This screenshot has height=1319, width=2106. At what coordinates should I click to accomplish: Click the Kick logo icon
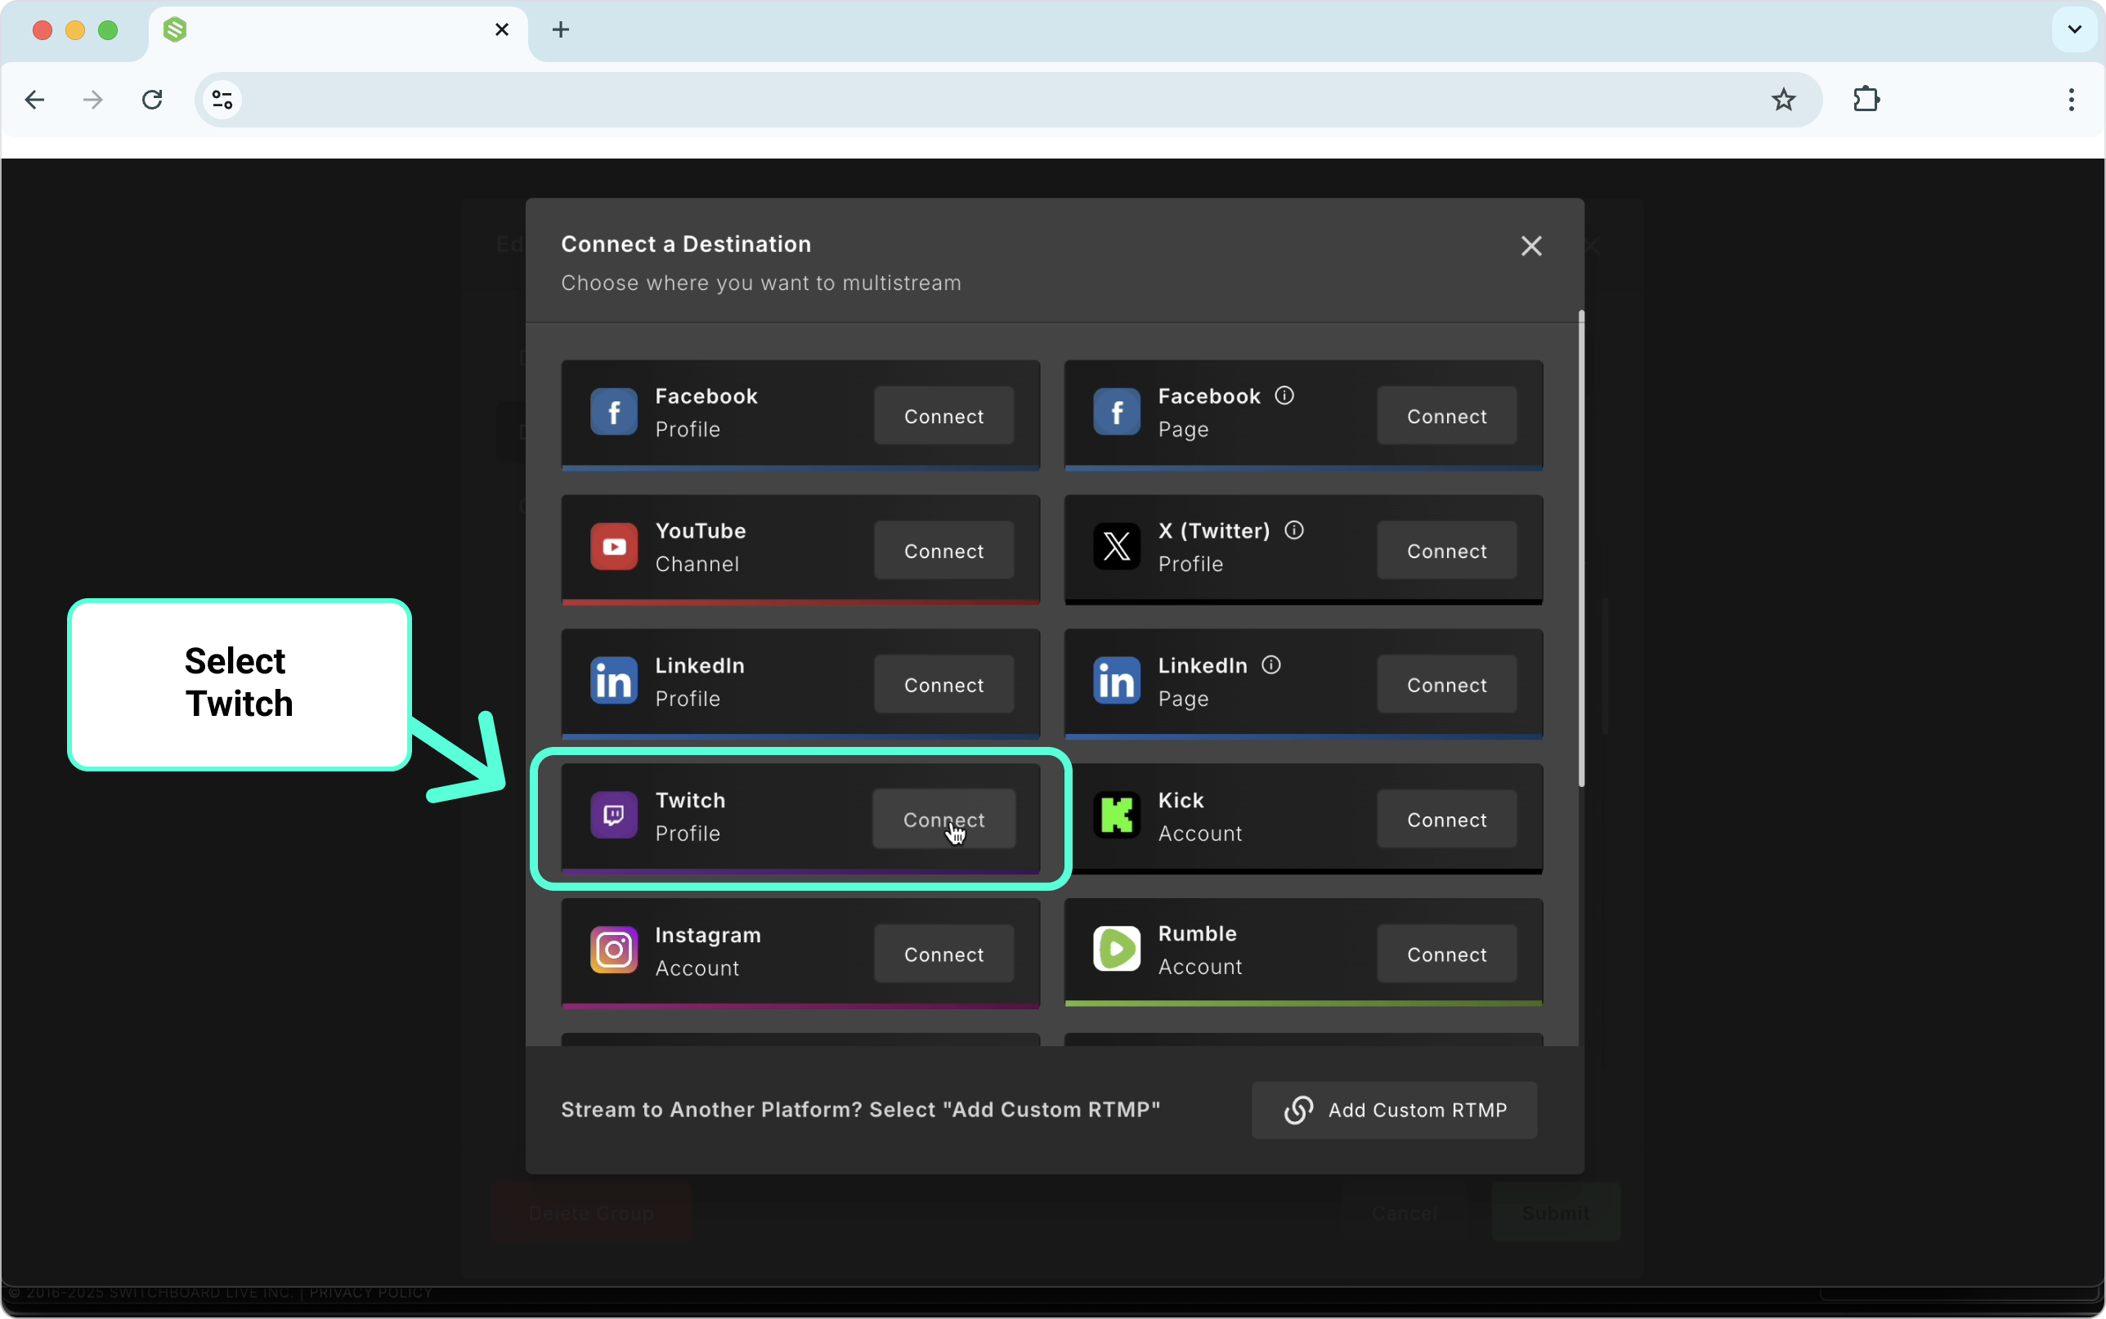click(1116, 816)
